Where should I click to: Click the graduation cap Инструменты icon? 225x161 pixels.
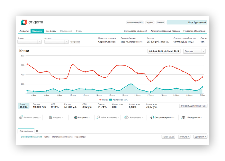(183, 118)
